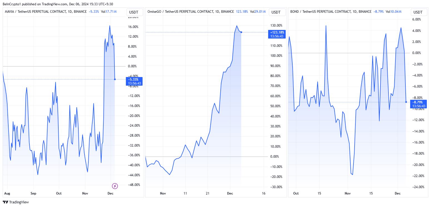431x207 pixels.
Task: Click the endpoint dot on the MAVIA line
Action: coord(115,79)
